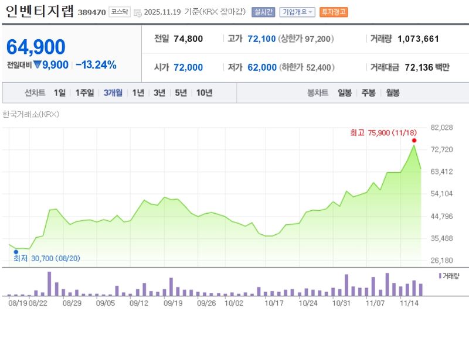Show the 3년 line chart

tap(159, 93)
